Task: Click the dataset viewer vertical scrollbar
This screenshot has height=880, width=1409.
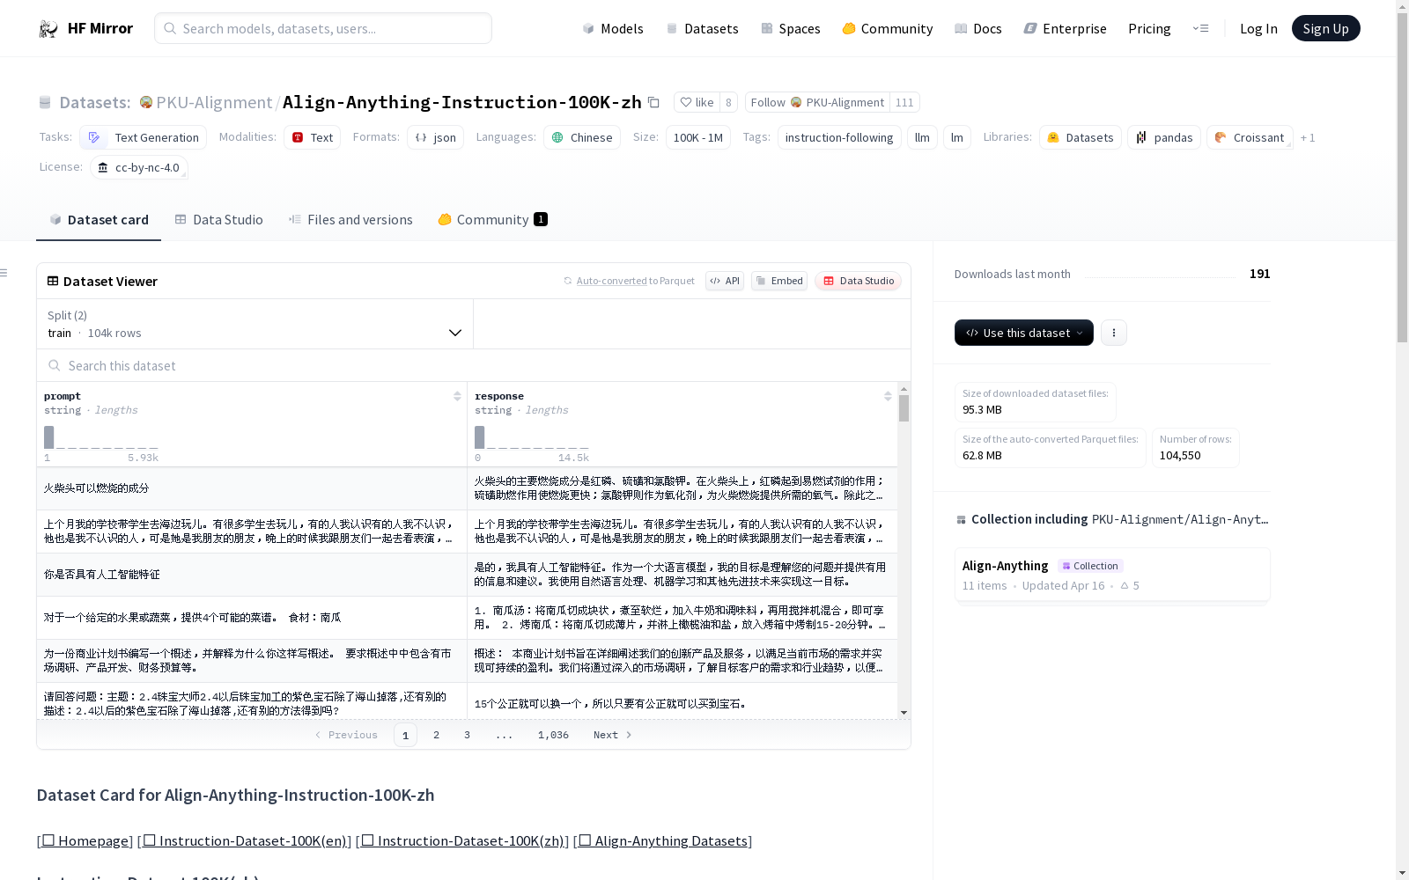Action: point(904,408)
